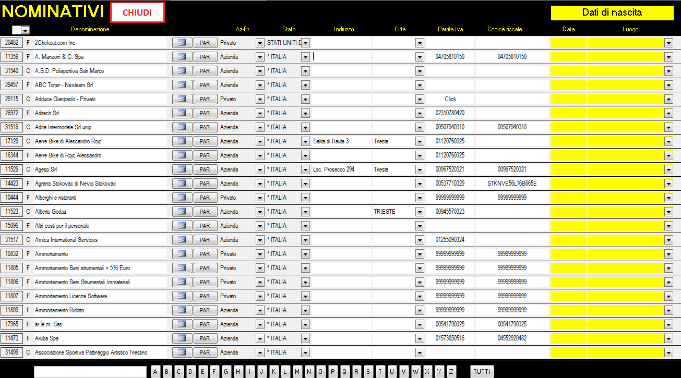Open card icon for Aerre Bike di Rojc Alessandro
Screen dimensions: 681x378
(x=182, y=155)
